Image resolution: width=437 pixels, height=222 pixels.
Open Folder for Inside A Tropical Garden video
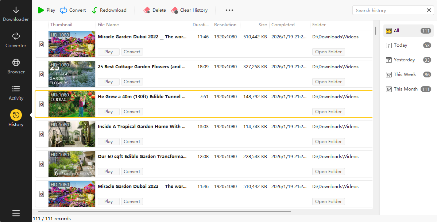point(328,142)
